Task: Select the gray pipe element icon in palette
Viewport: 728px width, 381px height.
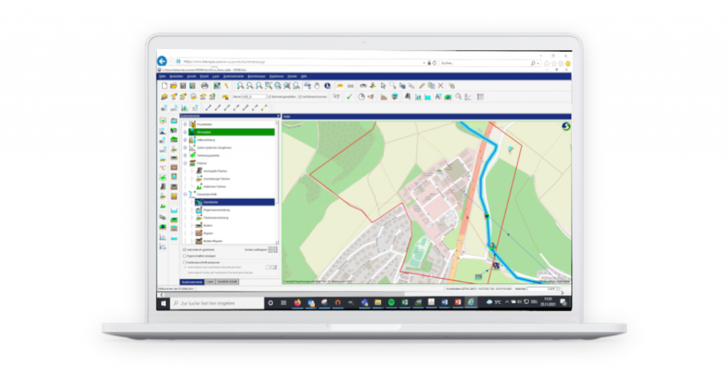Action: (x=163, y=217)
